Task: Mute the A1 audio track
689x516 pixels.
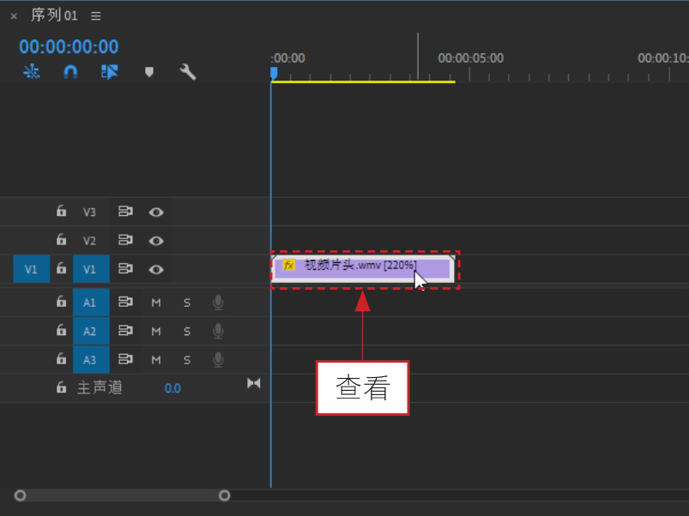Action: [x=156, y=303]
